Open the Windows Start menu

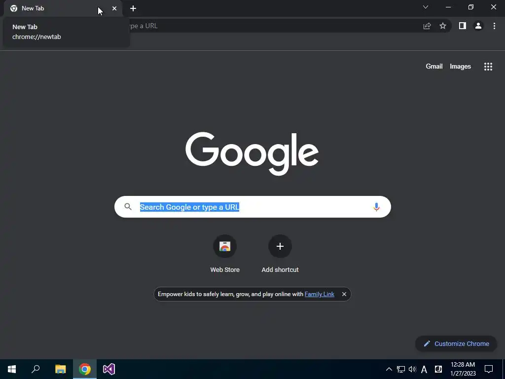[x=12, y=369]
